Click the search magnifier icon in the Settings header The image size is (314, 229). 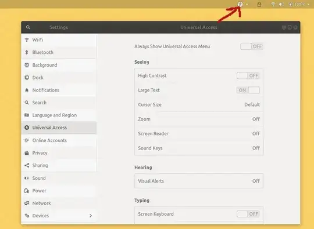click(28, 27)
